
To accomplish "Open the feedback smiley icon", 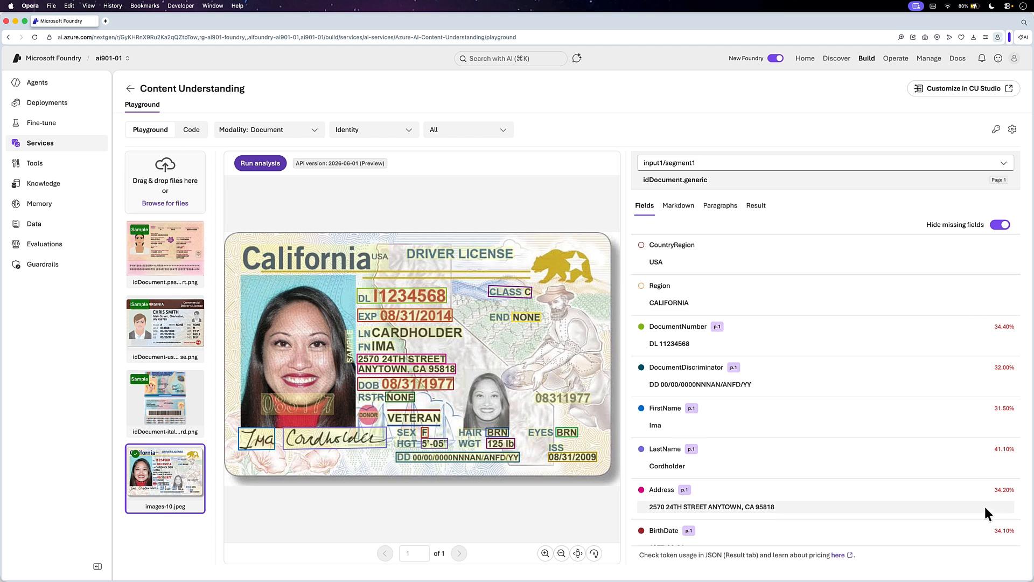I will [x=998, y=58].
